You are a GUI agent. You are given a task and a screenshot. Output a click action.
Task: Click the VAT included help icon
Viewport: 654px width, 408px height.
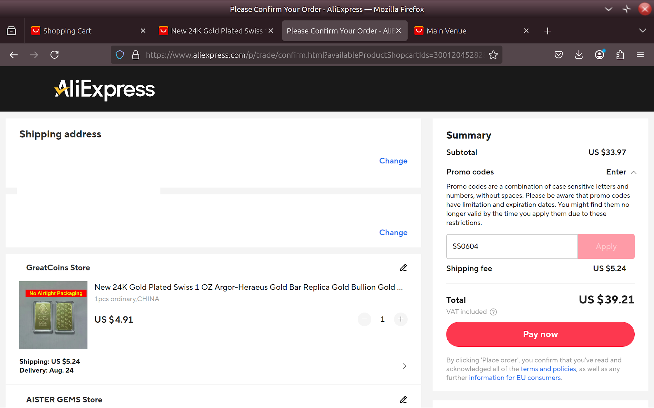493,312
